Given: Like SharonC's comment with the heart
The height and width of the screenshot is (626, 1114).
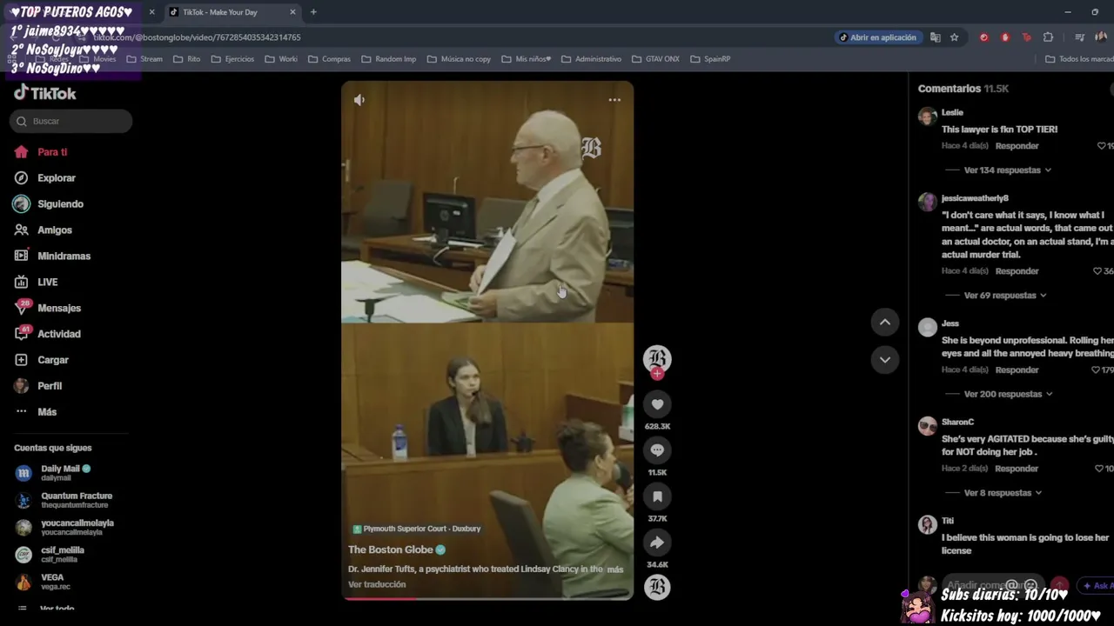Looking at the screenshot, I should point(1099,469).
